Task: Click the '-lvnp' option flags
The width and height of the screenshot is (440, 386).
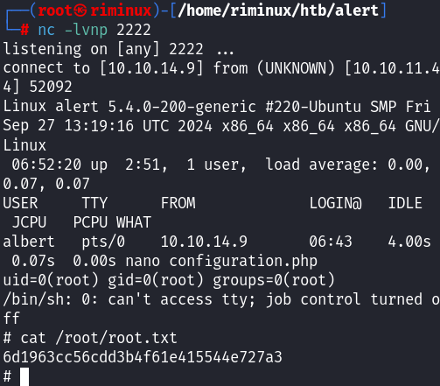Action: click(86, 30)
